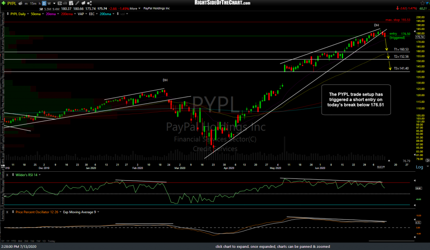
Task: Click the round arrow button at price axis bottom
Action: 427,161
